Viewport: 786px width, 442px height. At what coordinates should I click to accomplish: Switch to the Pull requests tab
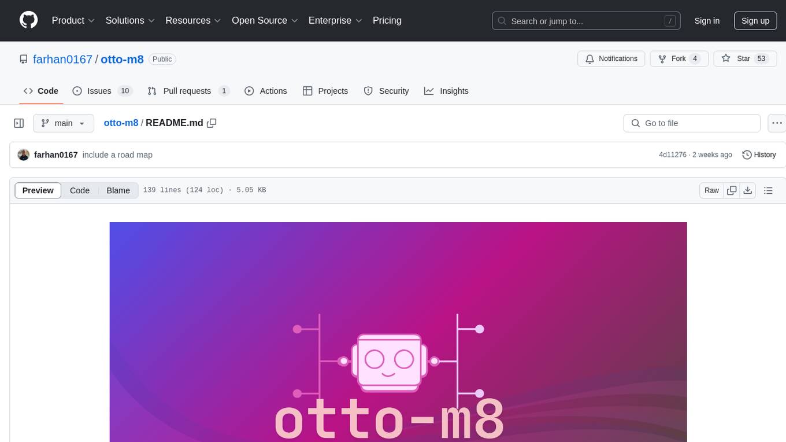[188, 91]
